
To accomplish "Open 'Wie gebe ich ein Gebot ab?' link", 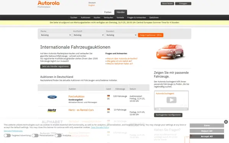I will point(119,61).
